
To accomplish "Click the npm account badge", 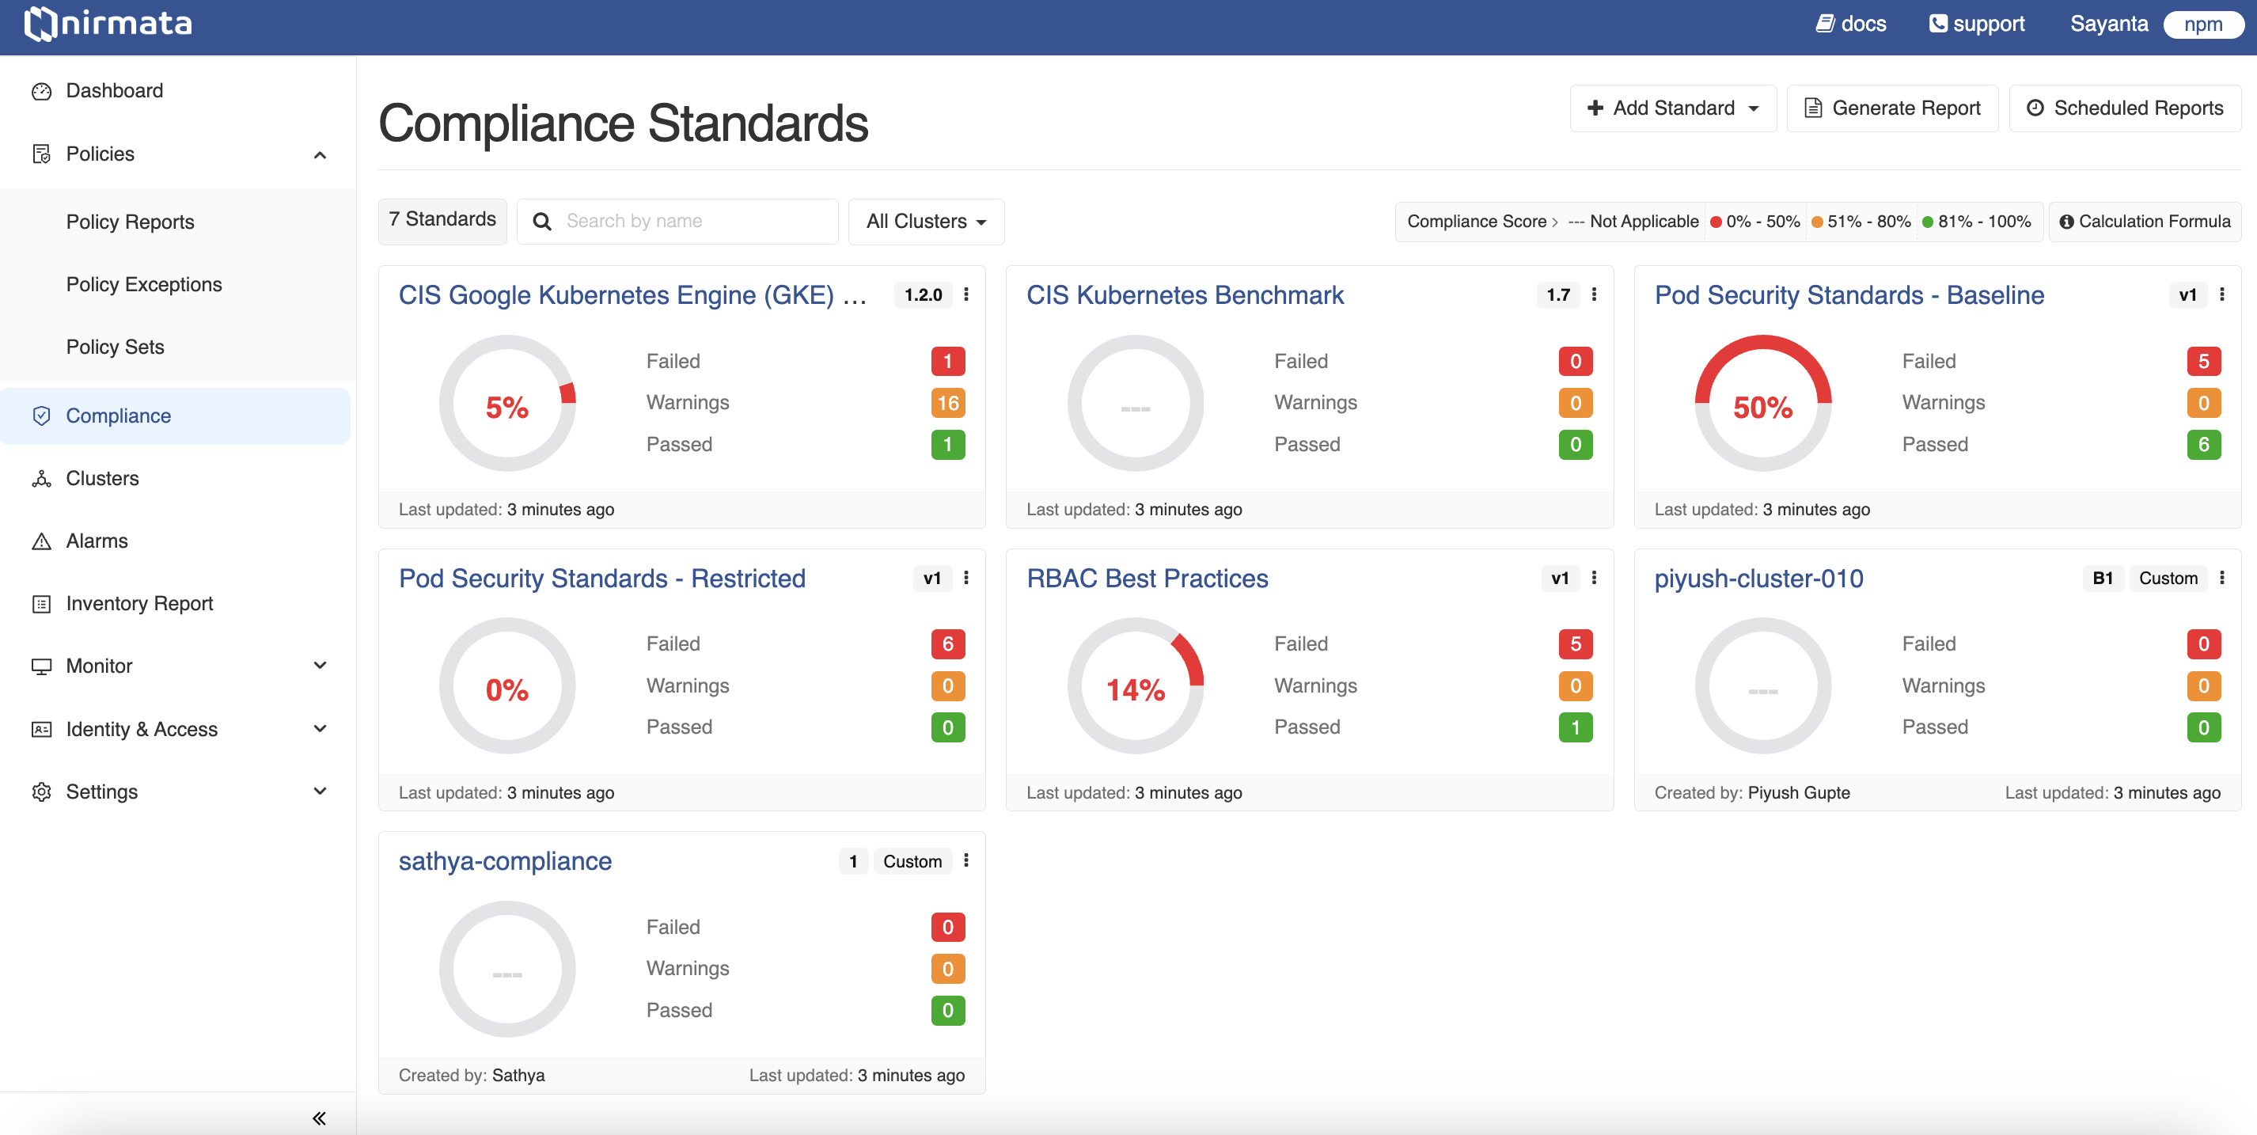I will pyautogui.click(x=2202, y=24).
